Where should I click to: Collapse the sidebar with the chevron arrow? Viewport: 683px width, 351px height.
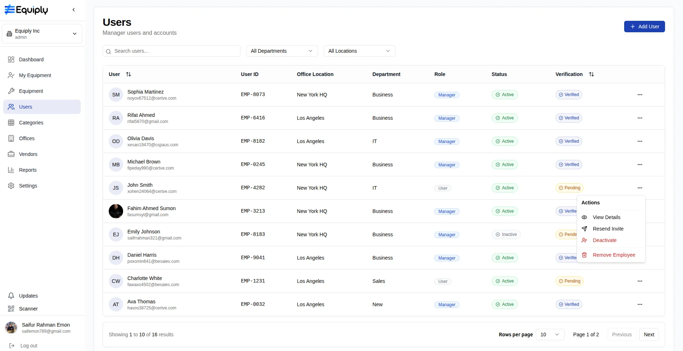[74, 10]
